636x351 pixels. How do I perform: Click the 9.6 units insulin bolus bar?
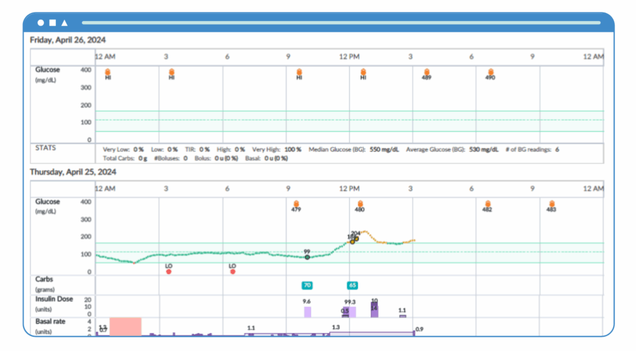click(x=307, y=312)
